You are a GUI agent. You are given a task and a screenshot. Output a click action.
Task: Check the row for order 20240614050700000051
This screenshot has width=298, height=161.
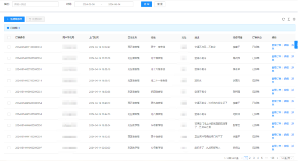click(9, 70)
